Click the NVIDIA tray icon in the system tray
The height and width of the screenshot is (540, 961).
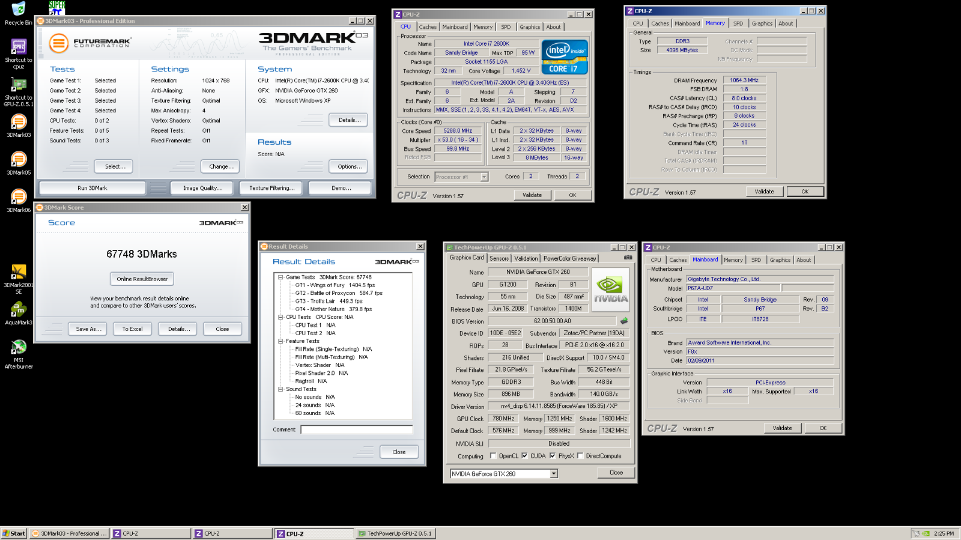(926, 533)
